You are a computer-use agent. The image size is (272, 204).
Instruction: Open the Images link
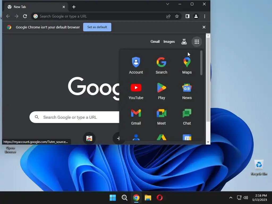click(169, 42)
